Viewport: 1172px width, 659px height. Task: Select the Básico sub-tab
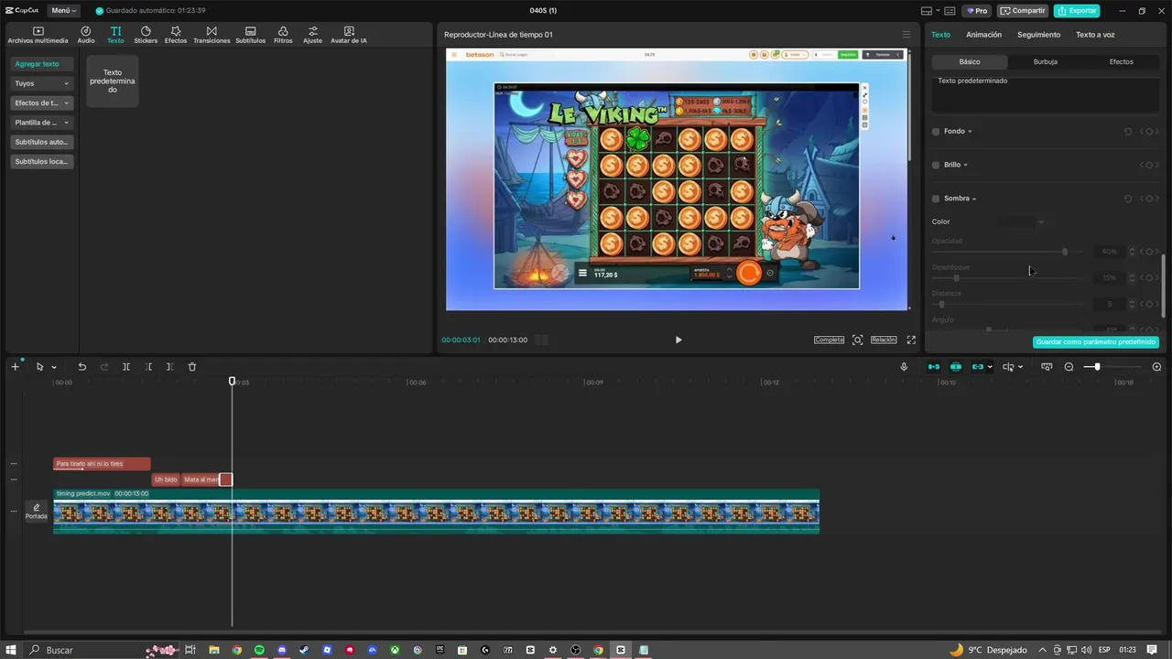point(970,62)
